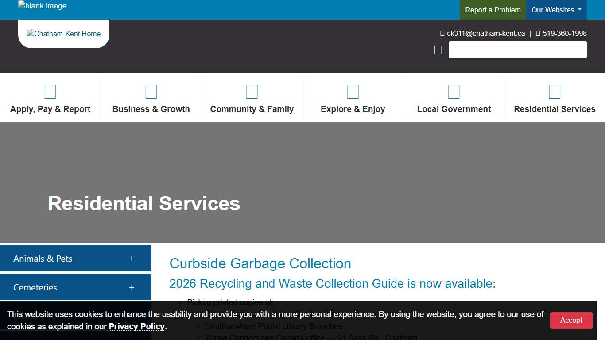Select the Community & Family icon

coord(252,92)
